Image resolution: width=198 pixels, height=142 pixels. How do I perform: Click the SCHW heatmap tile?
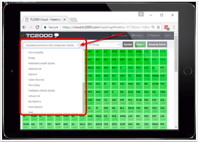point(155,85)
